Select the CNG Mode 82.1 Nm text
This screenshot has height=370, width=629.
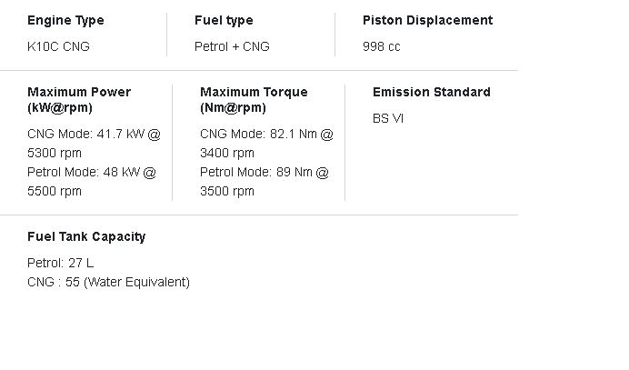pyautogui.click(x=266, y=134)
